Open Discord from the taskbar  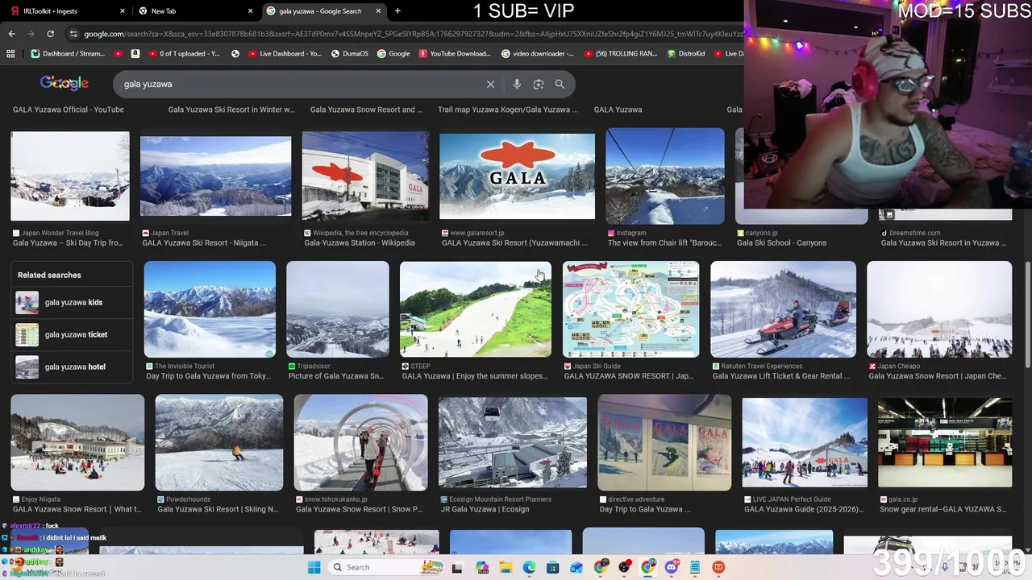pyautogui.click(x=672, y=567)
